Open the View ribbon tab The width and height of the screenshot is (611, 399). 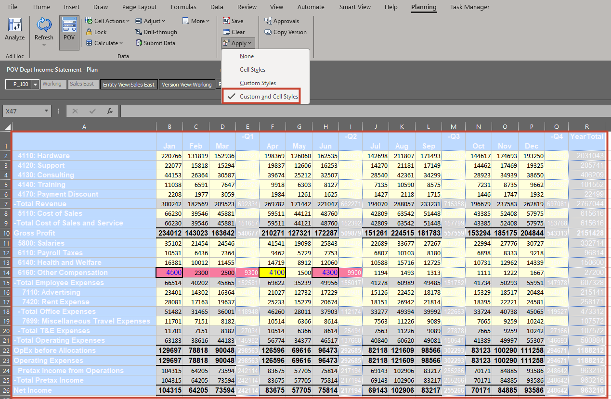pyautogui.click(x=276, y=7)
